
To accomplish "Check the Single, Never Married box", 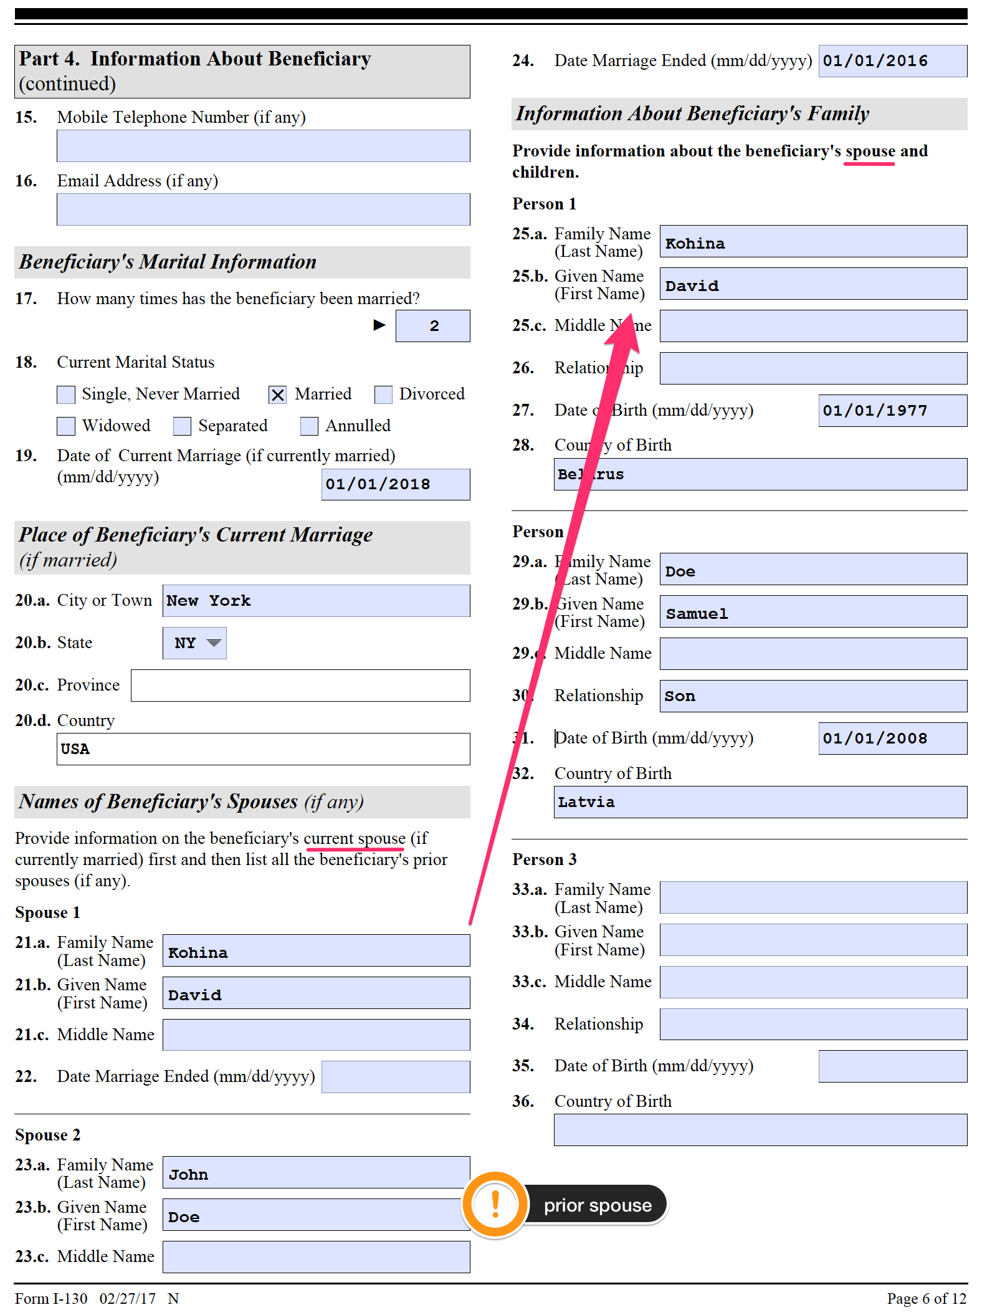I will (66, 395).
